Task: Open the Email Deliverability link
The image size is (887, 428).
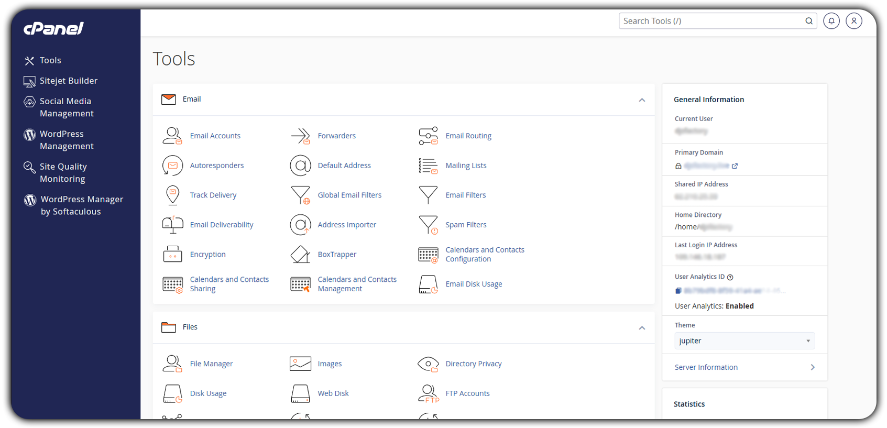Action: pos(221,225)
